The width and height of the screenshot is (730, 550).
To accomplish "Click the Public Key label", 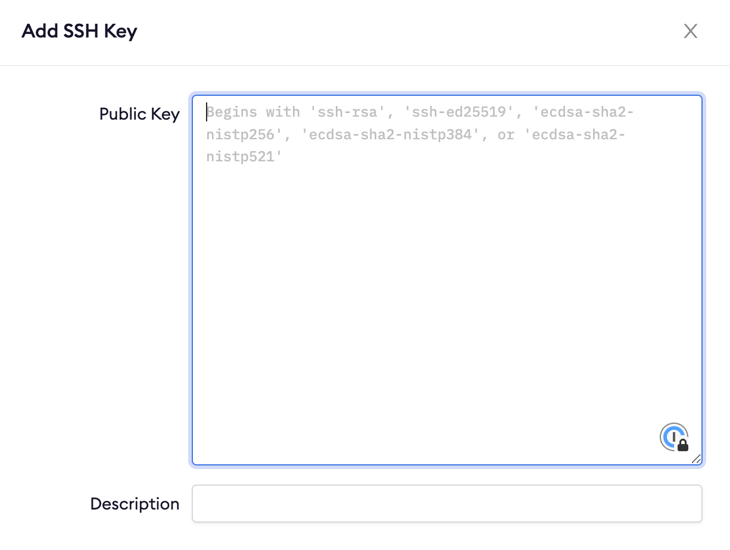I will [139, 114].
